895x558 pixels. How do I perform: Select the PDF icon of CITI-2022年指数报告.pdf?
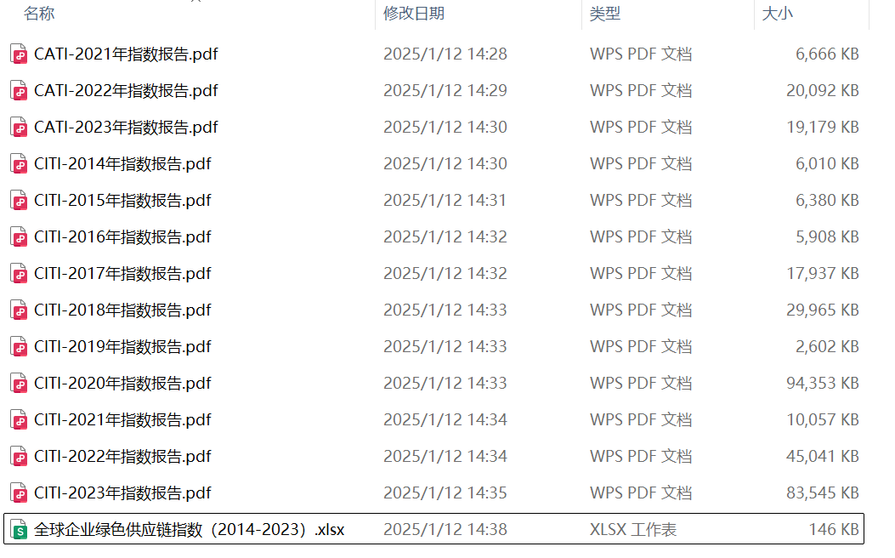(20, 456)
